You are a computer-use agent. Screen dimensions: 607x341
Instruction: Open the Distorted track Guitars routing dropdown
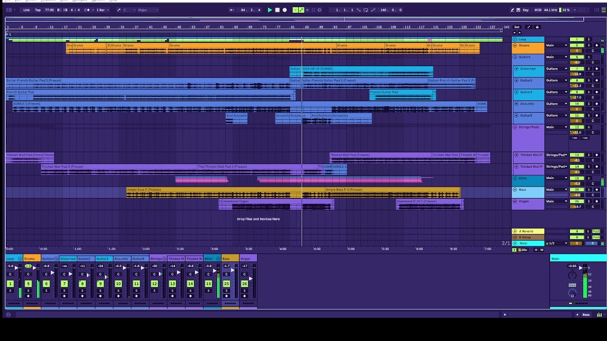556,69
